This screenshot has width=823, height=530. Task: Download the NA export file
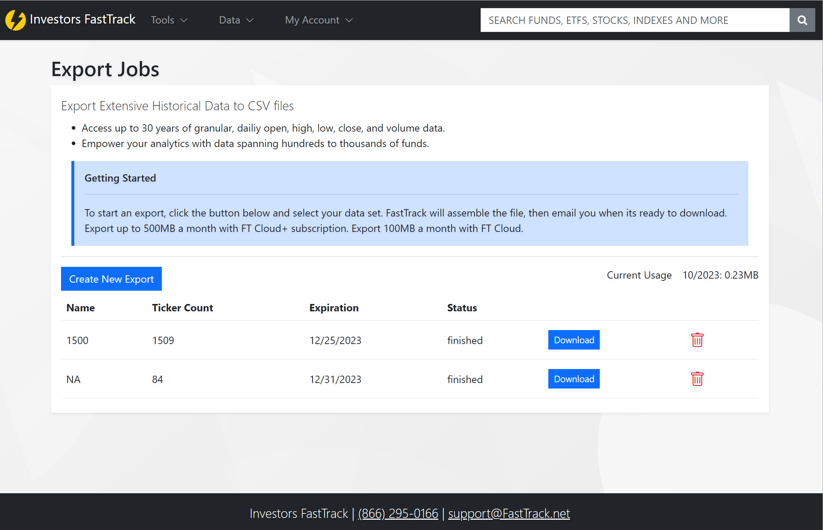pos(574,379)
